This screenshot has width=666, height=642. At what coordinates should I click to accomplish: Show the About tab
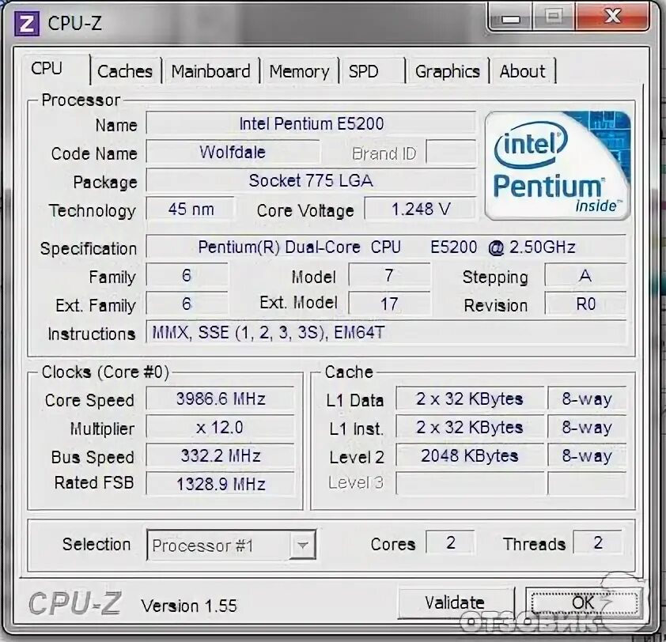click(x=522, y=71)
